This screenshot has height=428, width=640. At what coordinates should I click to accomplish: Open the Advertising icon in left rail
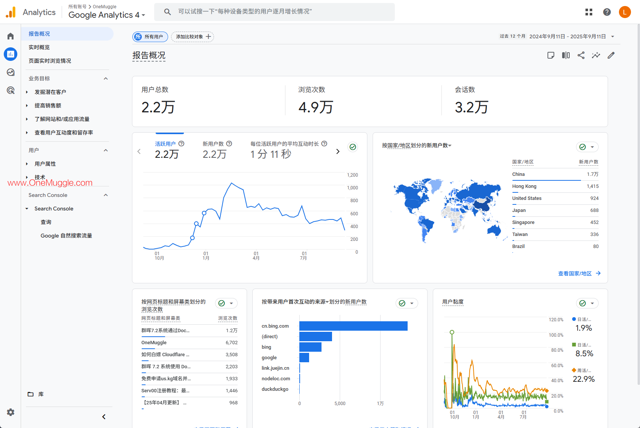[11, 90]
